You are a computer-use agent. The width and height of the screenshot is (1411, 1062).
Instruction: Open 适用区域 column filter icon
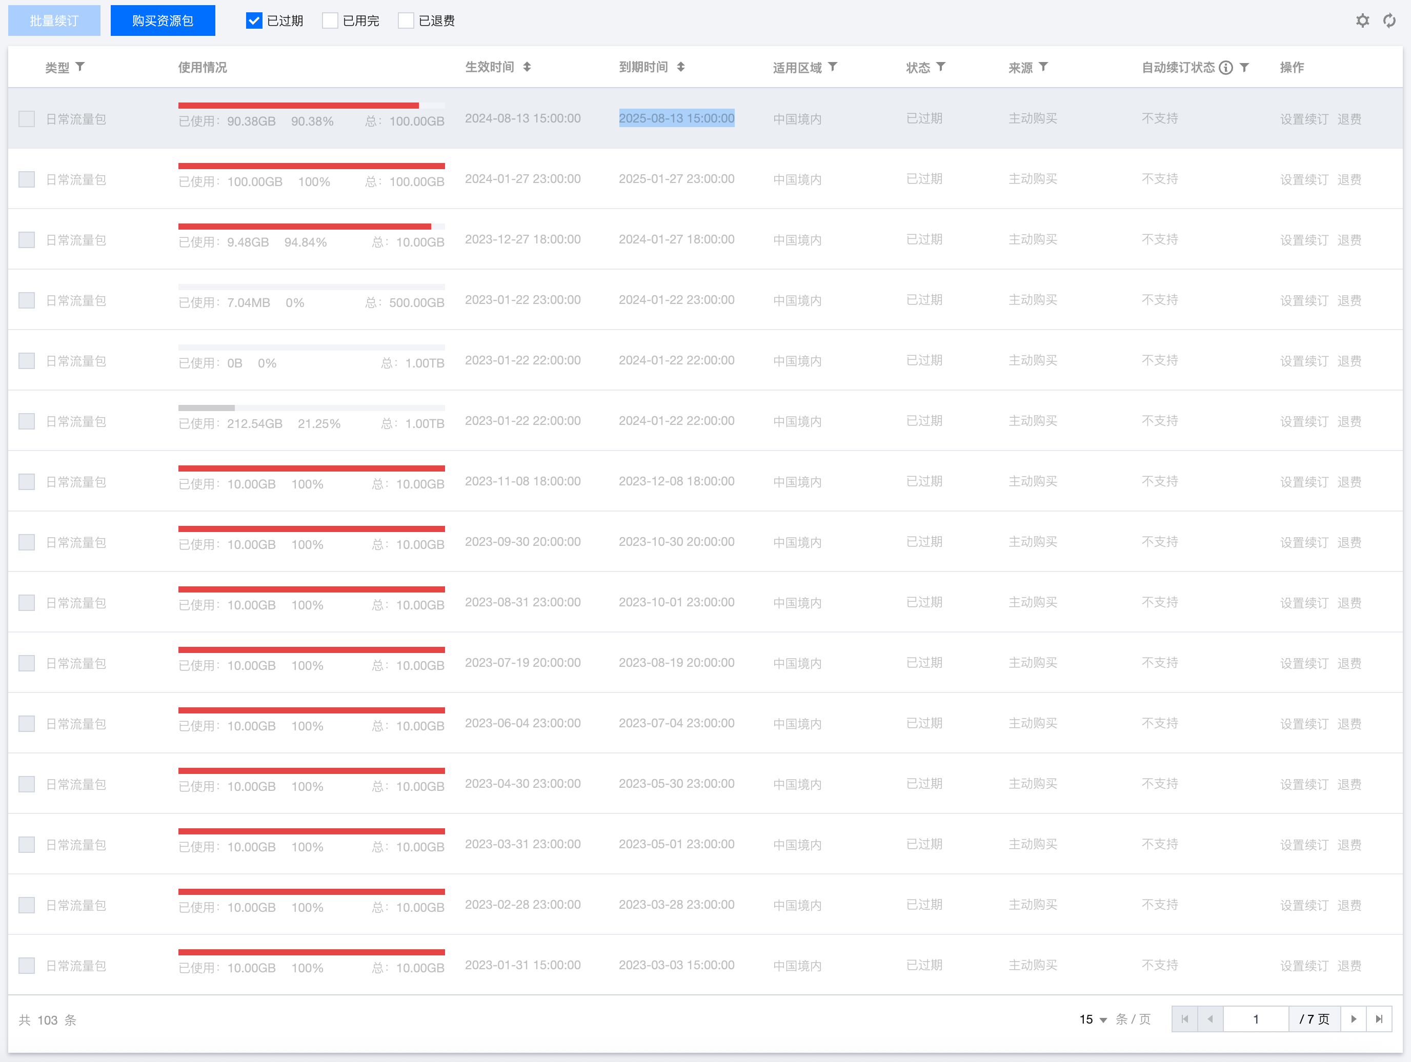[833, 66]
